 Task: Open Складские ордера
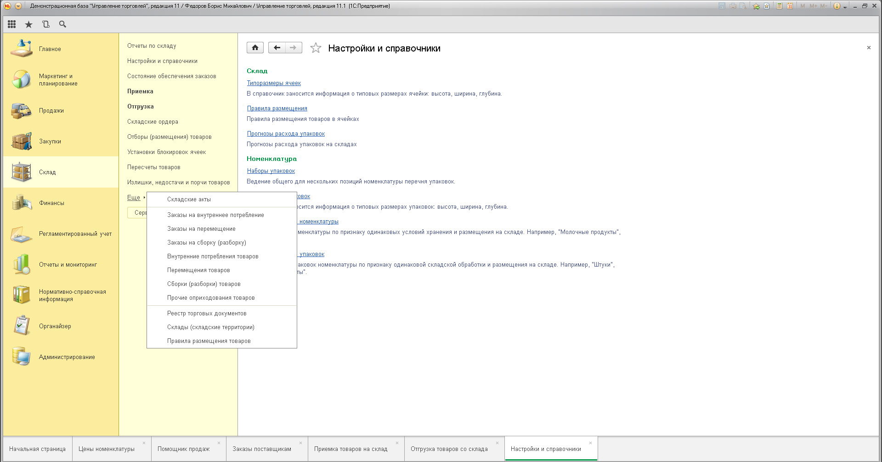tap(153, 121)
